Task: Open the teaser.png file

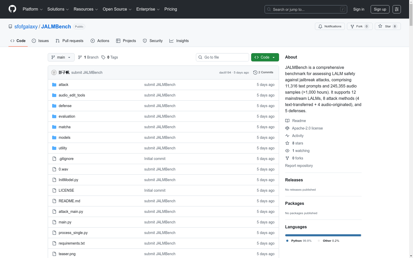Action: coord(67,254)
